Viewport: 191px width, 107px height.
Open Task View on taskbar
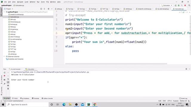click(58, 104)
